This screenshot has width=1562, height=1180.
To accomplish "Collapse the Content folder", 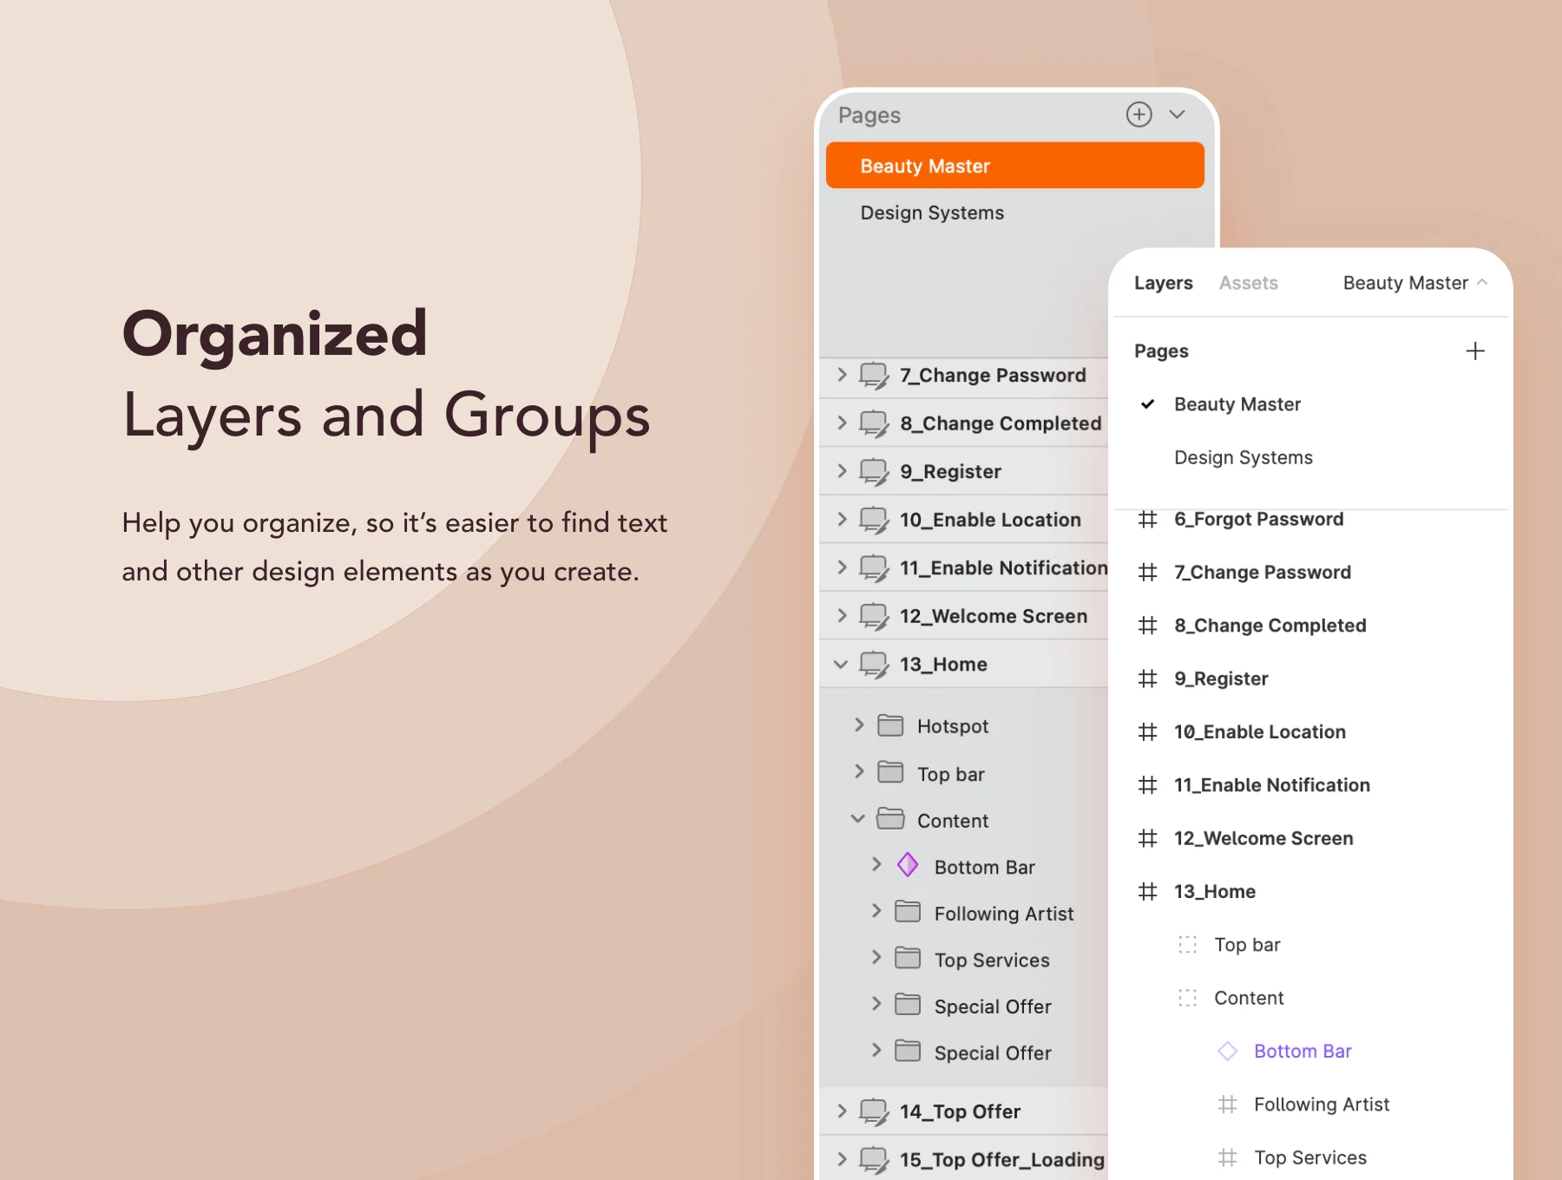I will (x=857, y=818).
